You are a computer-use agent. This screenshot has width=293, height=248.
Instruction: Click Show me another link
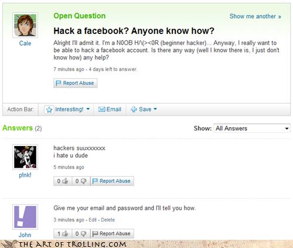[x=255, y=16]
